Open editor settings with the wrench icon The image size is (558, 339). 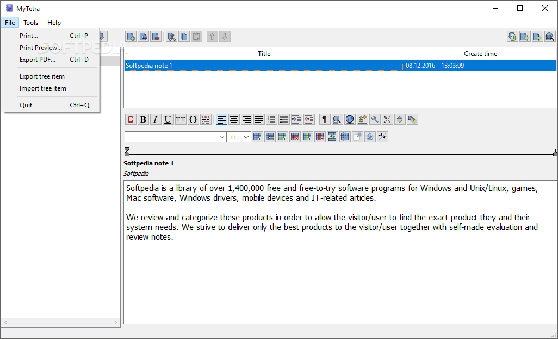[x=374, y=119]
